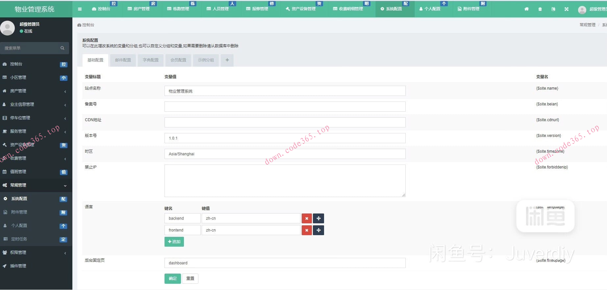Expand the 权限管理 sidebar submenu
This screenshot has height=290, width=607.
pyautogui.click(x=65, y=253)
